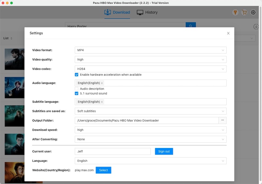Expand Subtitles are saved as dropdown
Viewport: 262px width, 184px height.
coord(151,111)
